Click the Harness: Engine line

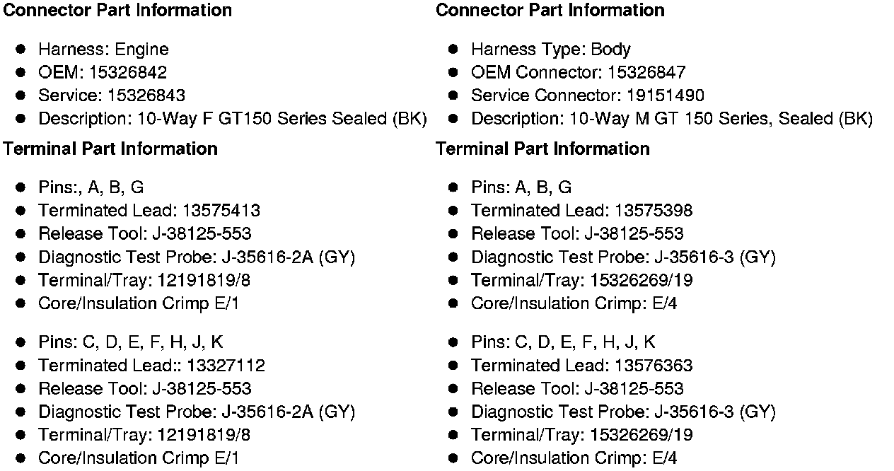point(103,50)
